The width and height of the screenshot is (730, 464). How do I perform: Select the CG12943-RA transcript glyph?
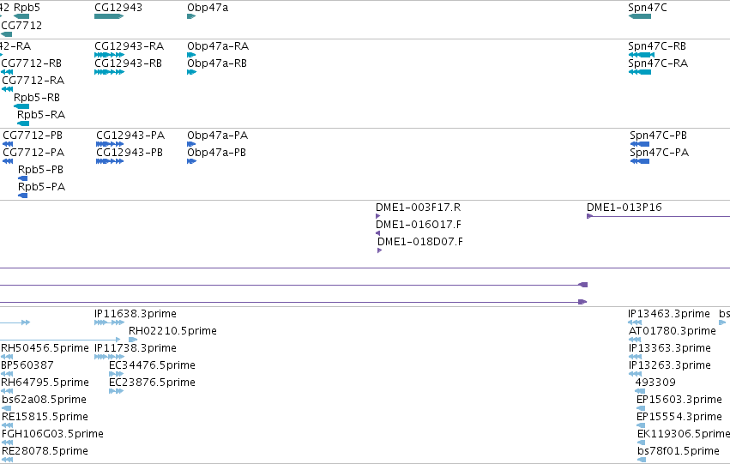coord(110,55)
